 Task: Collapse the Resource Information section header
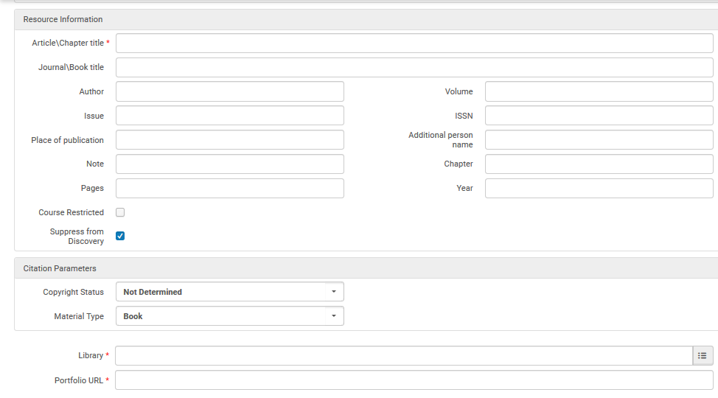click(63, 19)
